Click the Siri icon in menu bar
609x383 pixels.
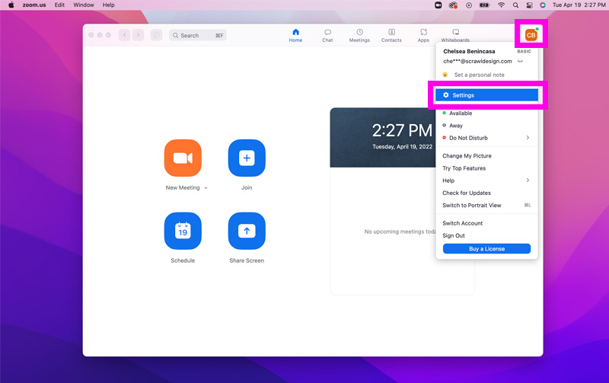pyautogui.click(x=543, y=5)
